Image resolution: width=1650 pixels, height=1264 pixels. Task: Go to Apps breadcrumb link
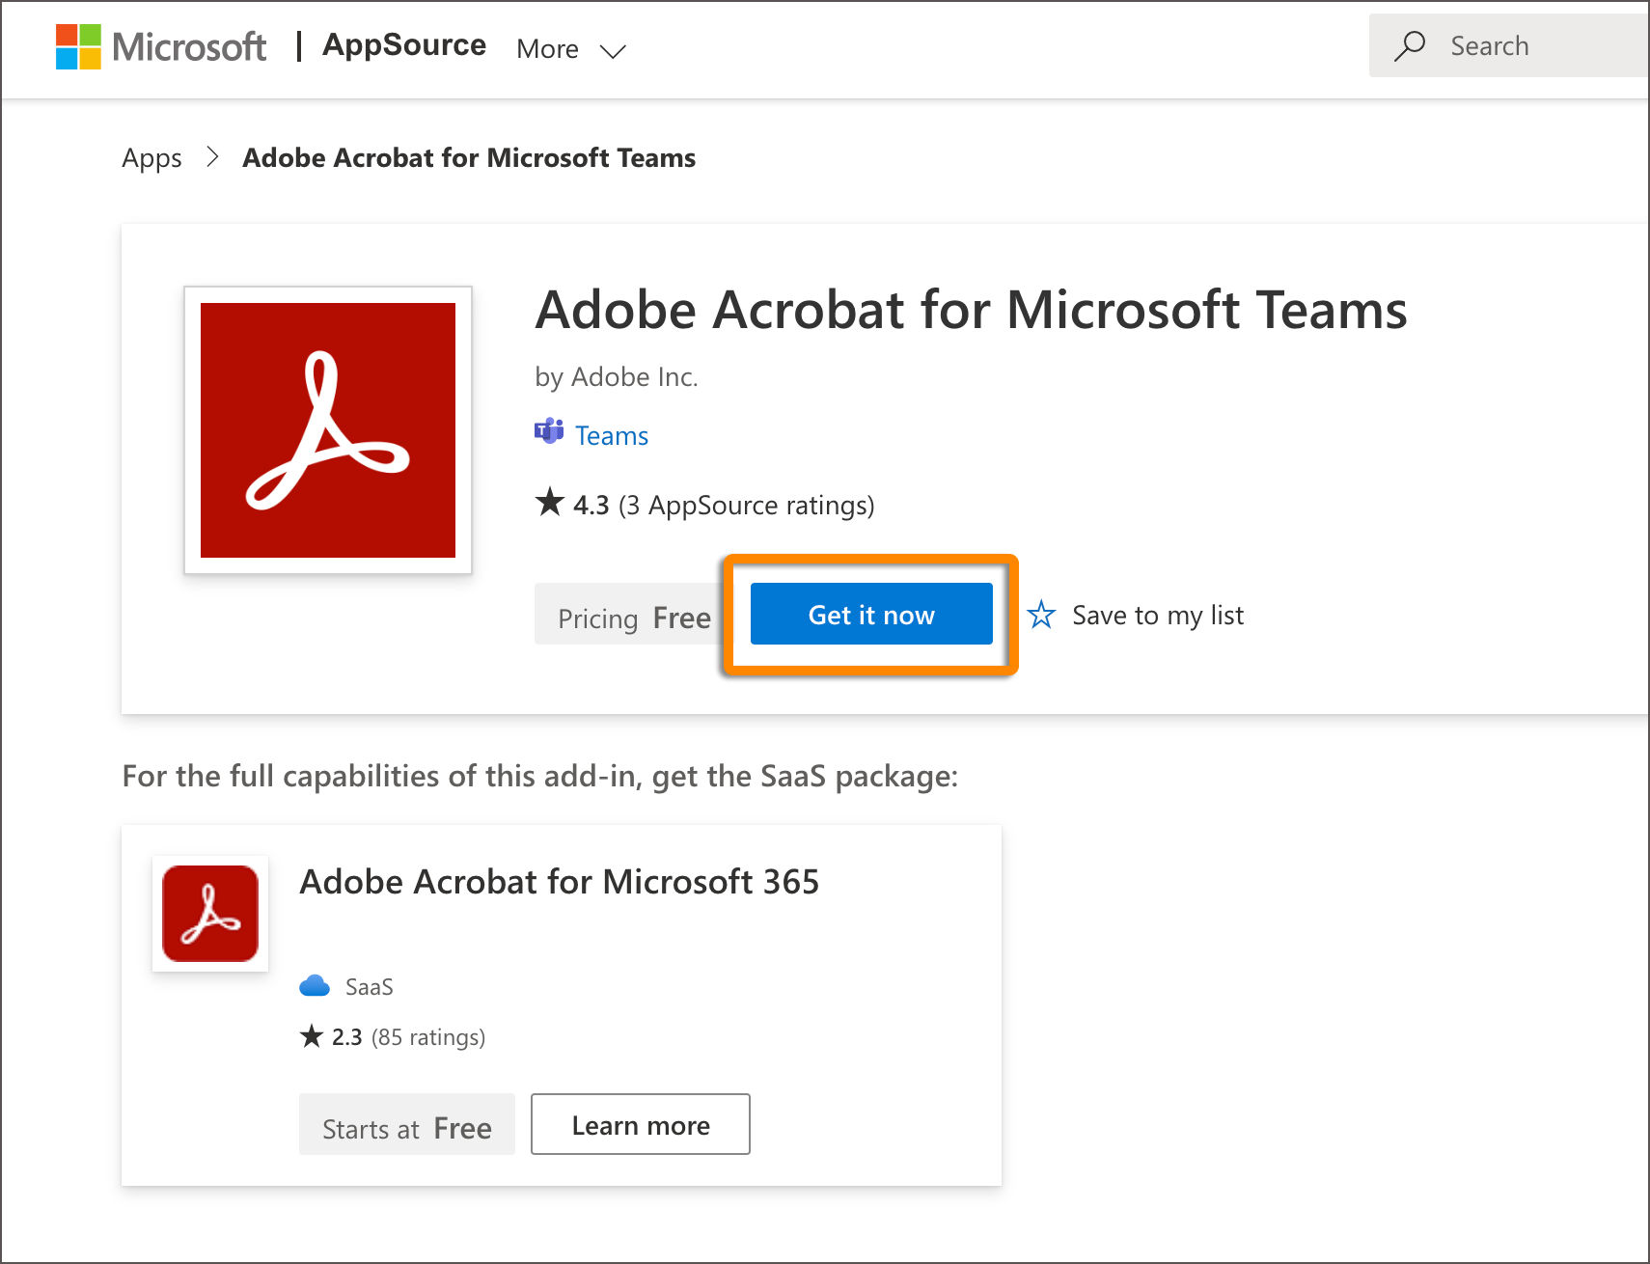pyautogui.click(x=151, y=158)
